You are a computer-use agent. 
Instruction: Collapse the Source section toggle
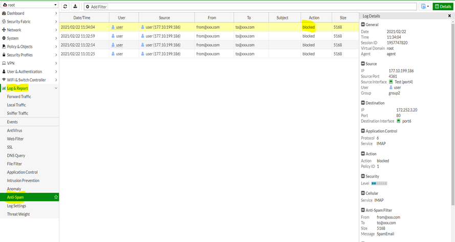(363, 64)
